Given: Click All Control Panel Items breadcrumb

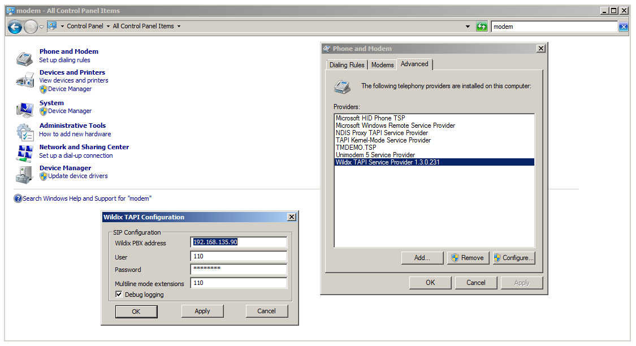Looking at the screenshot, I should (x=143, y=26).
